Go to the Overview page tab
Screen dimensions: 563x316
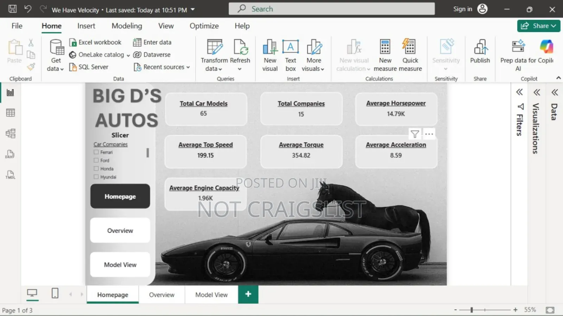(162, 295)
